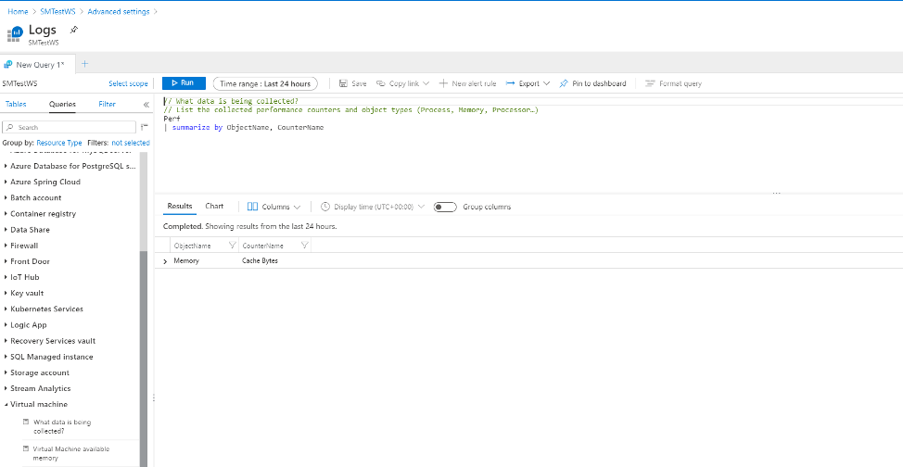Open the Columns dropdown chevron

point(298,207)
